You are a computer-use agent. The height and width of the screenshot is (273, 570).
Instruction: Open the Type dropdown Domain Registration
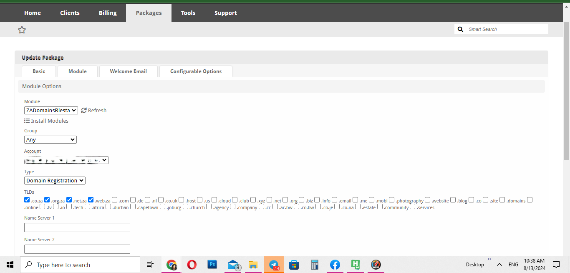(x=55, y=180)
